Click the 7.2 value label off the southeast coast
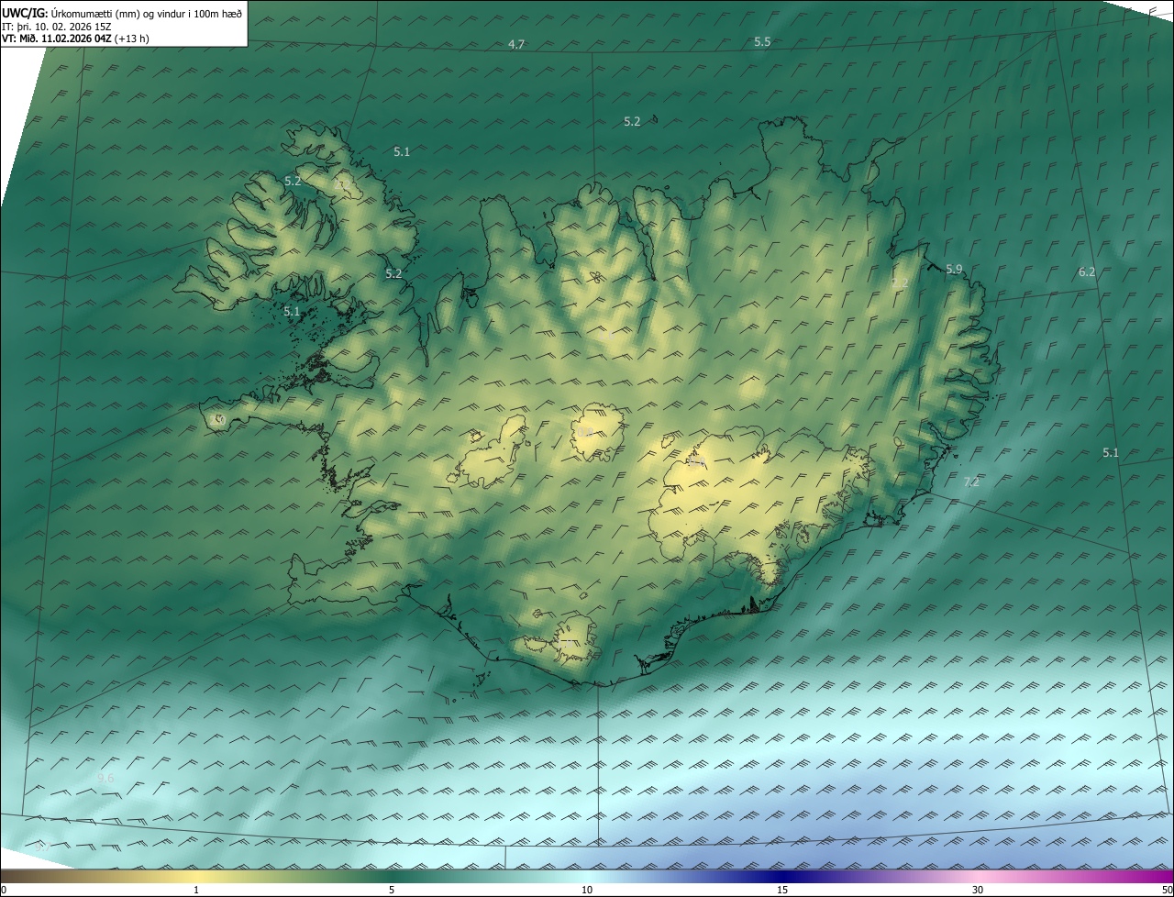This screenshot has height=897, width=1174. (x=971, y=482)
